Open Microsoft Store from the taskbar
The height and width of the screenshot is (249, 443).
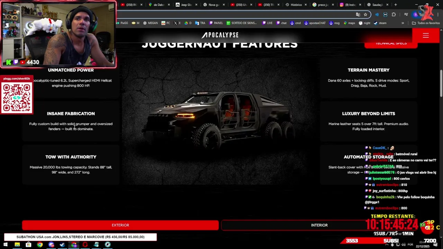(28, 245)
